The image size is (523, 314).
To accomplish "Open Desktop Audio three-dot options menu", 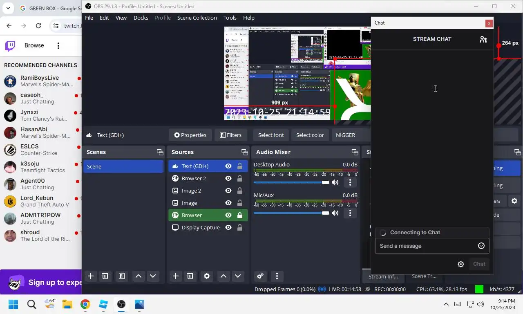I will [350, 182].
